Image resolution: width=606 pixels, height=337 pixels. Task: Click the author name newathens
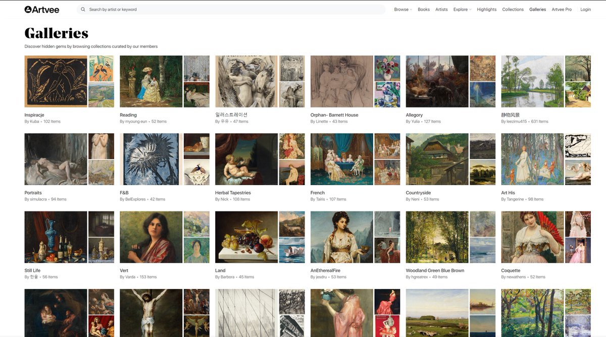pyautogui.click(x=517, y=277)
